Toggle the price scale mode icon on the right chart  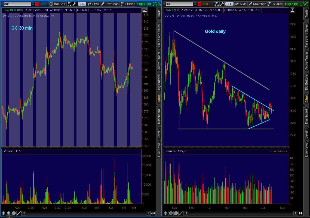pyautogui.click(x=292, y=10)
